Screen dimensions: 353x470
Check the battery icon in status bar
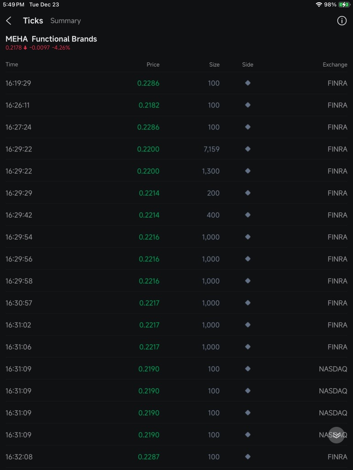[344, 5]
